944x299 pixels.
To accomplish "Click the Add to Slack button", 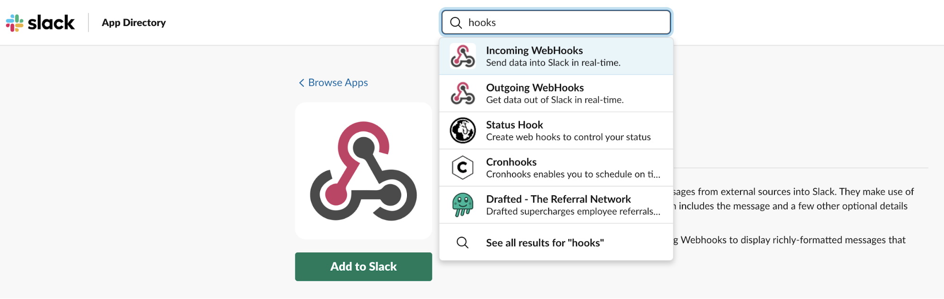I will pos(363,266).
